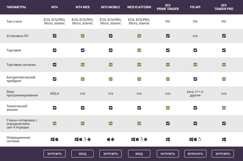243x161 pixels.
Task: Click the SFX TRADER PRO Стакан котировок checkbox
Action: [x=224, y=123]
